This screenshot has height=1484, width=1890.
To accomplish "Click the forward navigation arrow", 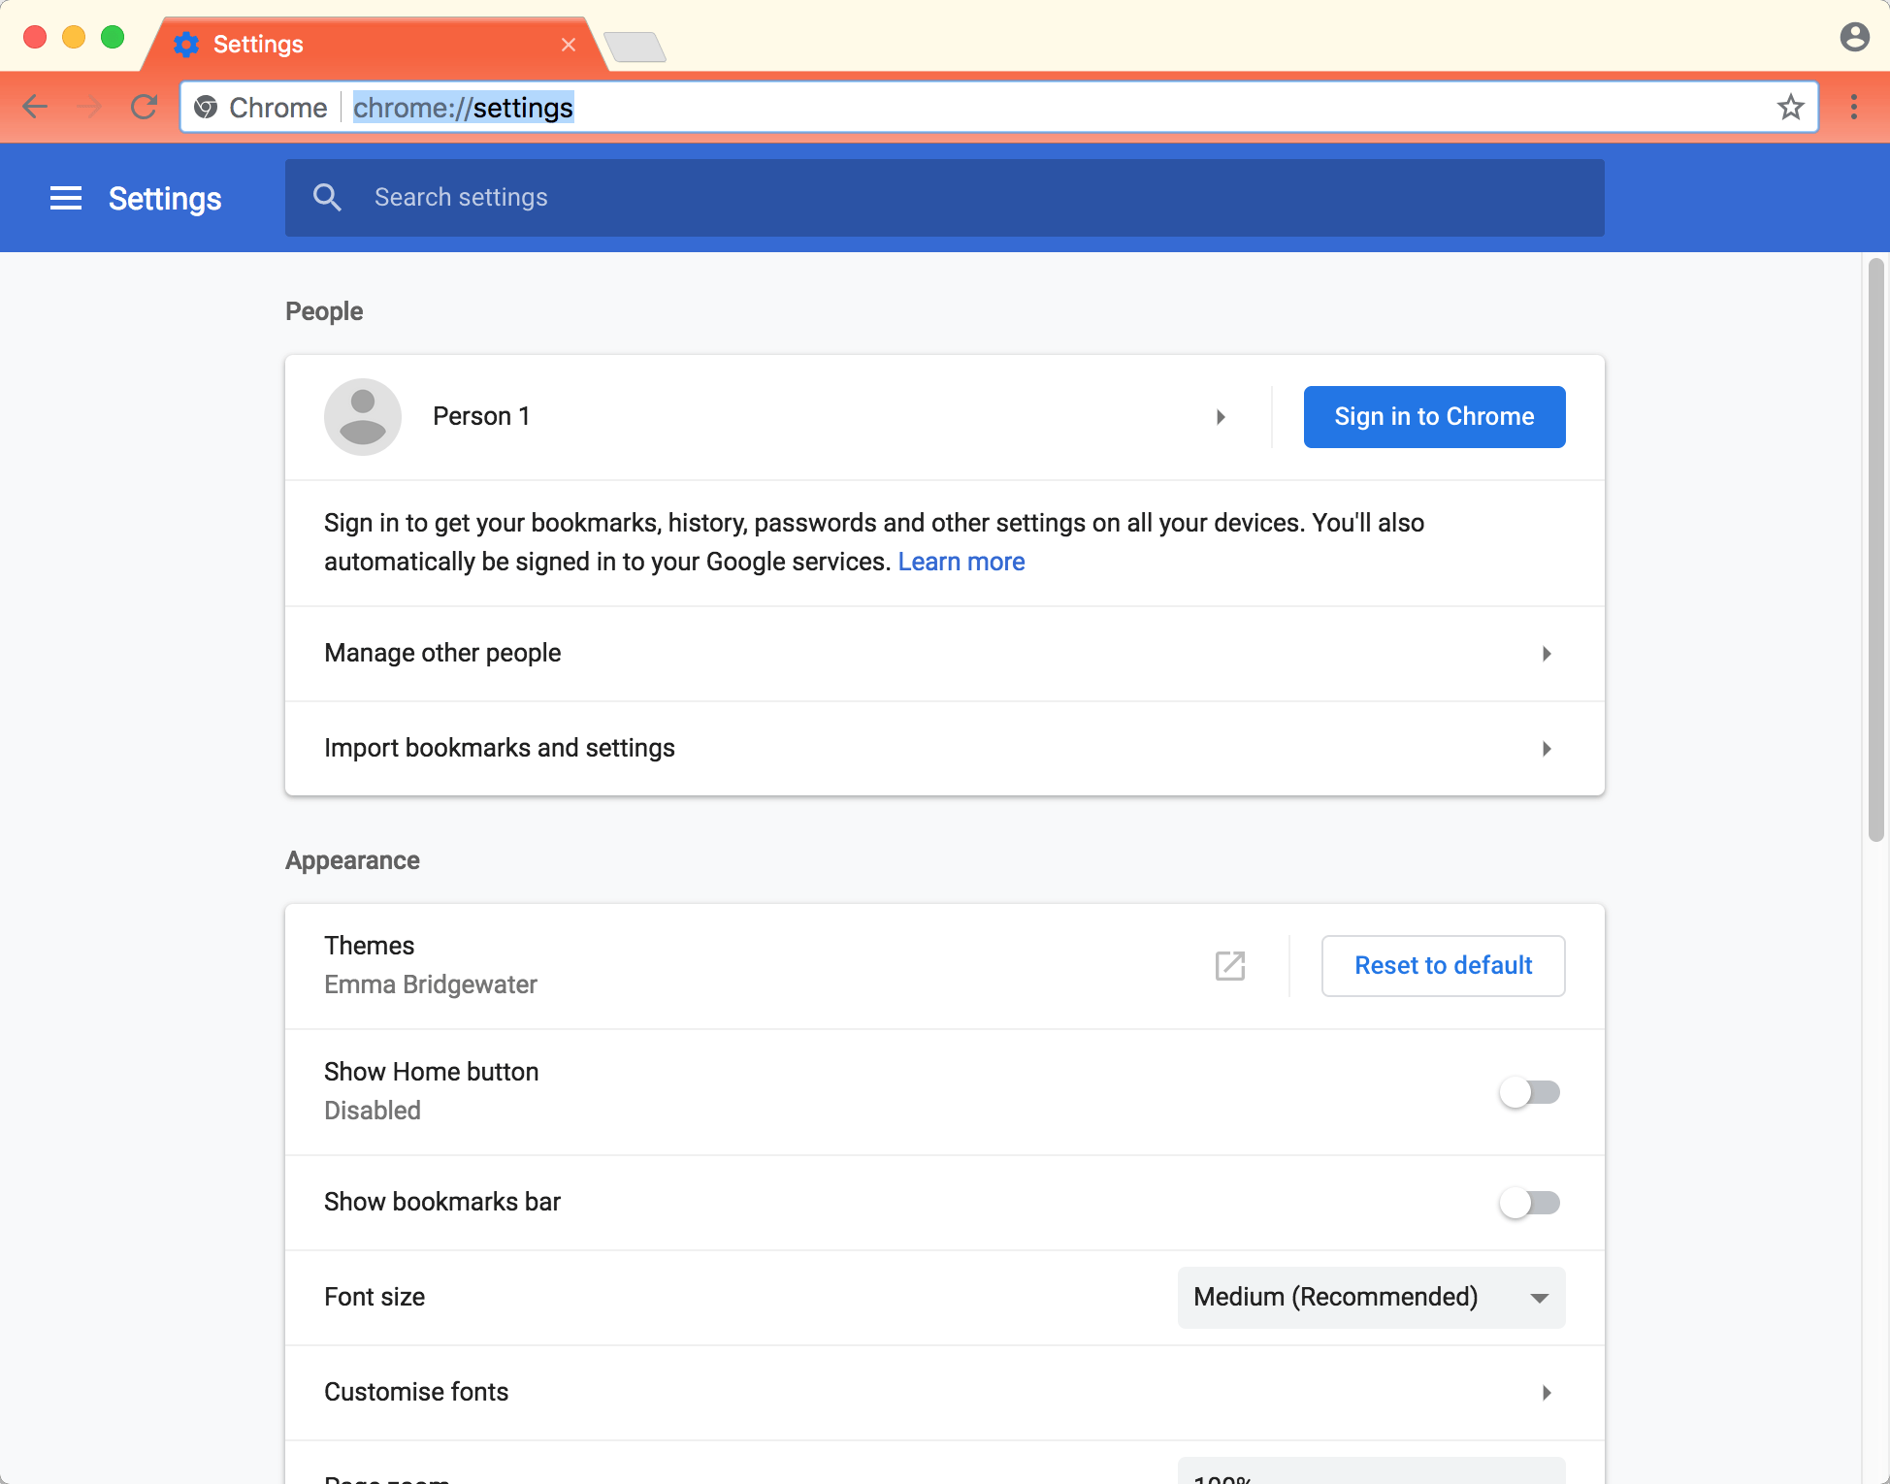I will click(89, 107).
